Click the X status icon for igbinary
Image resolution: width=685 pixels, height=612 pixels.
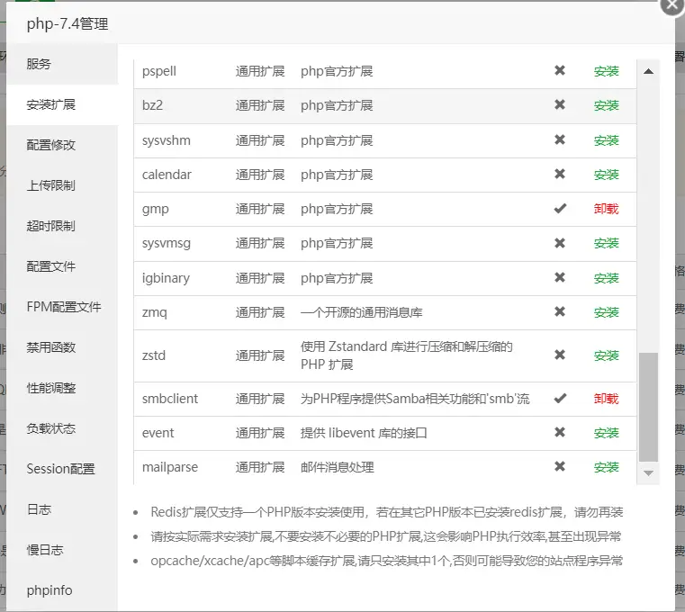coord(560,278)
